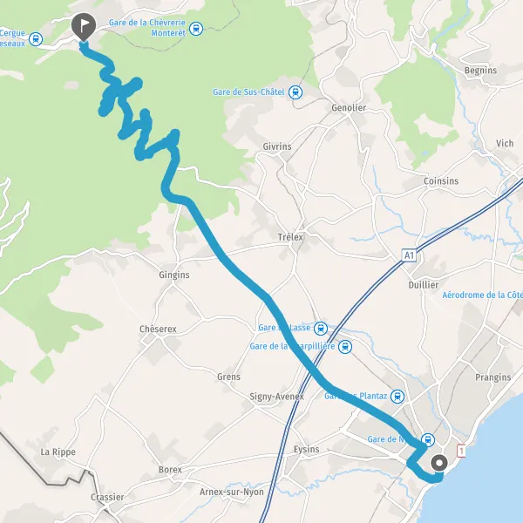The height and width of the screenshot is (523, 523).
Task: Click the Gingins town label
Action: click(174, 275)
